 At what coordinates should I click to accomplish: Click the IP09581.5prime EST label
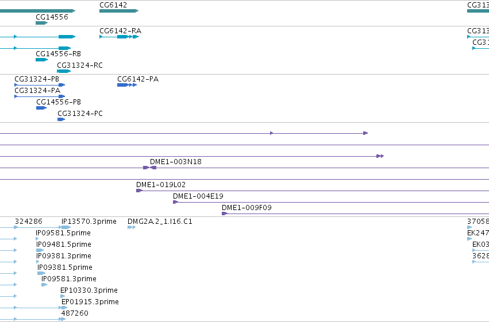coord(63,233)
